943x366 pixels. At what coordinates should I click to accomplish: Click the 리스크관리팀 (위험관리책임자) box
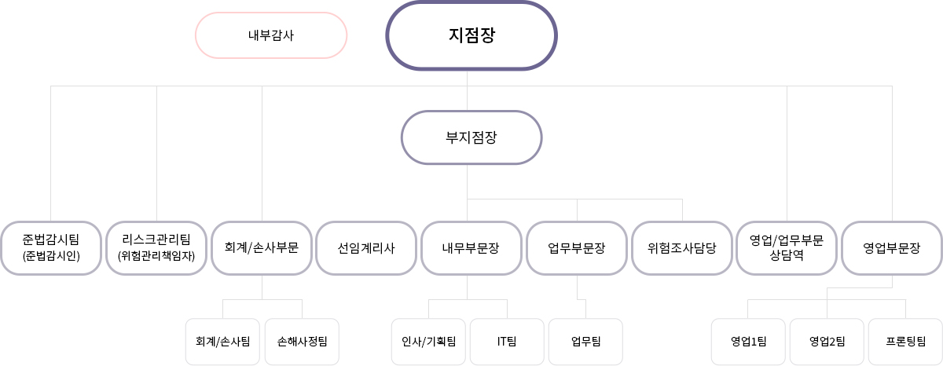[x=156, y=248]
